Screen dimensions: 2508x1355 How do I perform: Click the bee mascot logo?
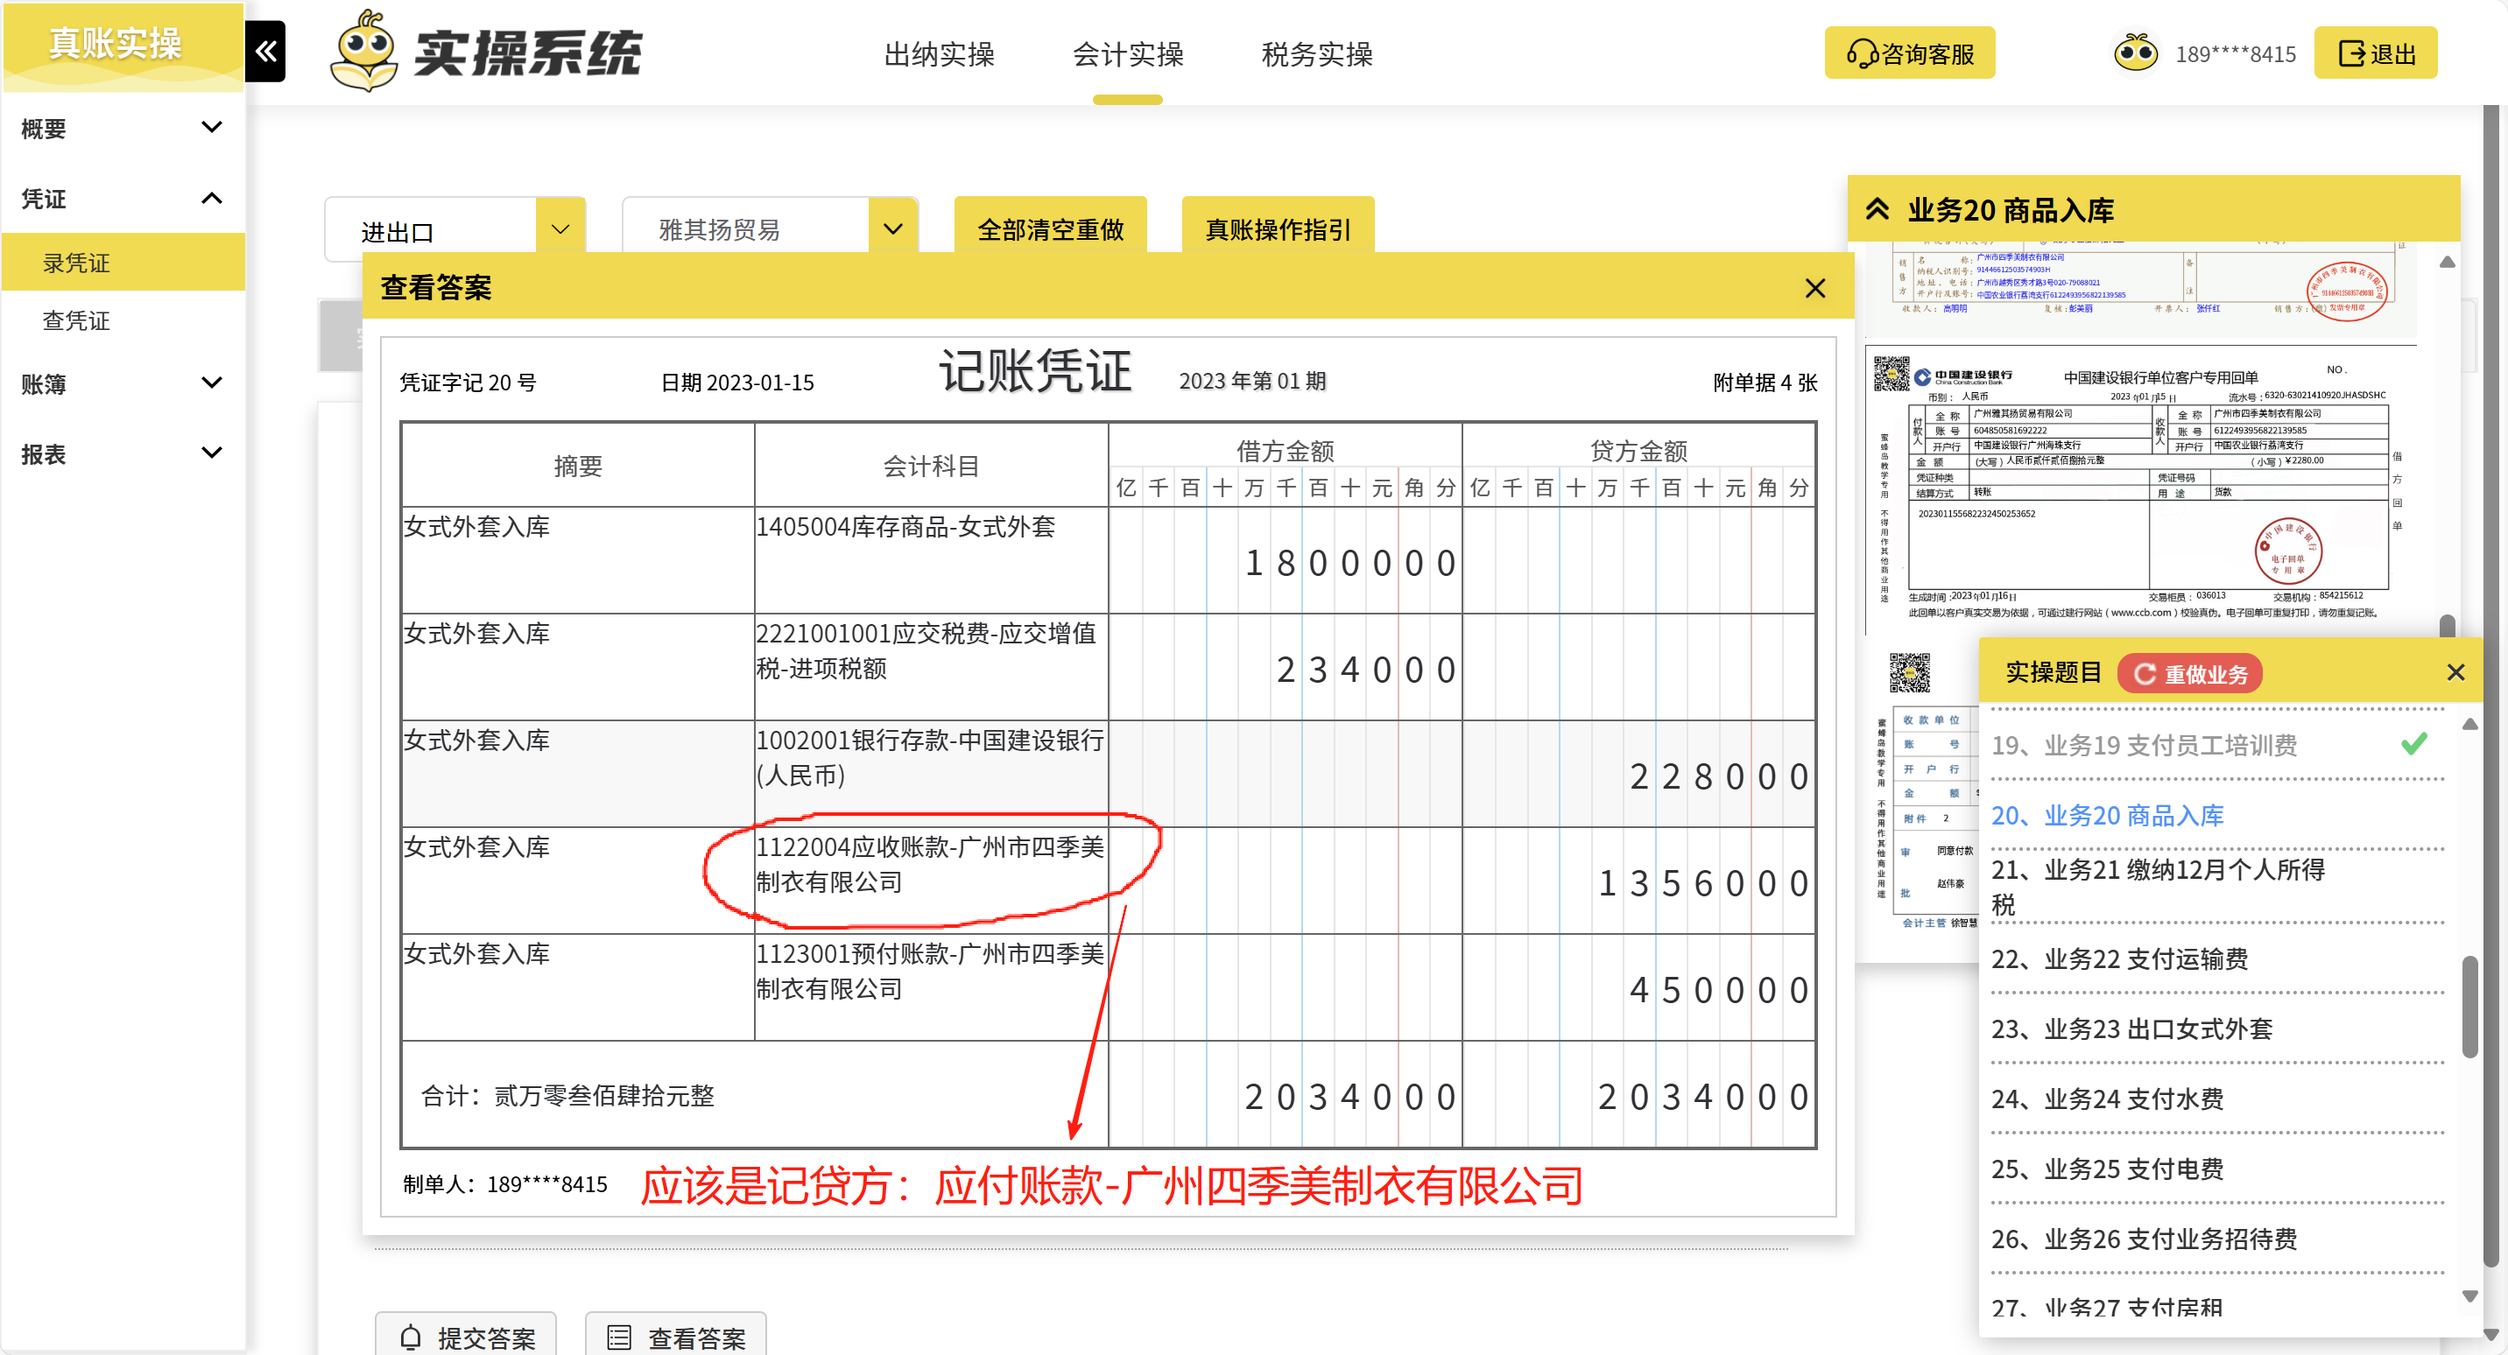click(363, 52)
